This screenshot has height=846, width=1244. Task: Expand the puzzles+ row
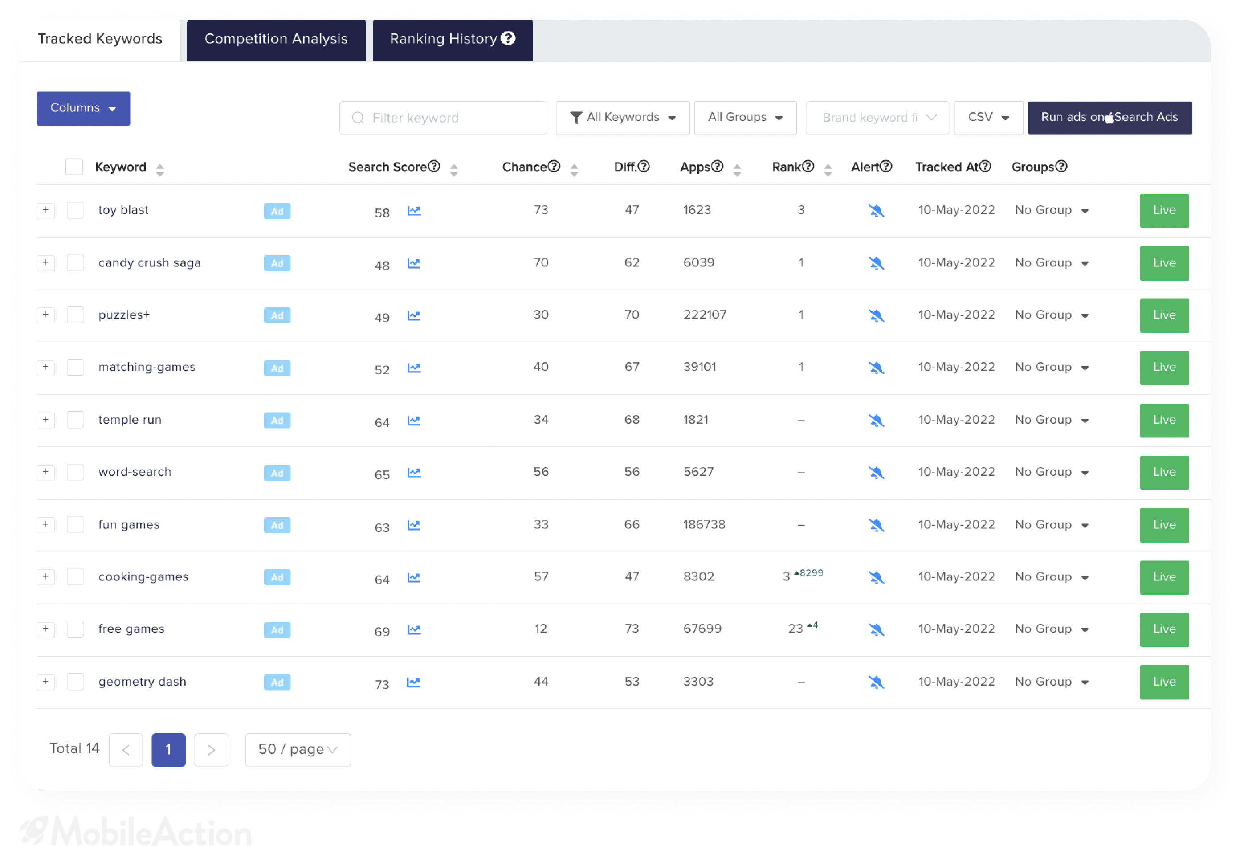click(45, 315)
